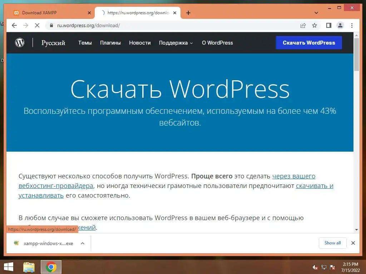Click the share page icon in address bar
The height and width of the screenshot is (274, 366).
pyautogui.click(x=303, y=25)
